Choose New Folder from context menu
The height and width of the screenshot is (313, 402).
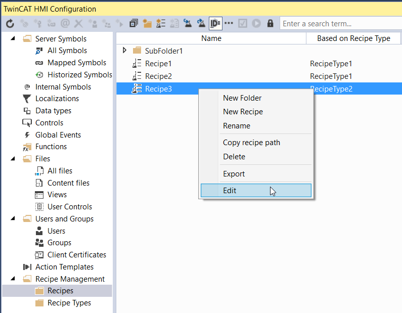pos(256,98)
